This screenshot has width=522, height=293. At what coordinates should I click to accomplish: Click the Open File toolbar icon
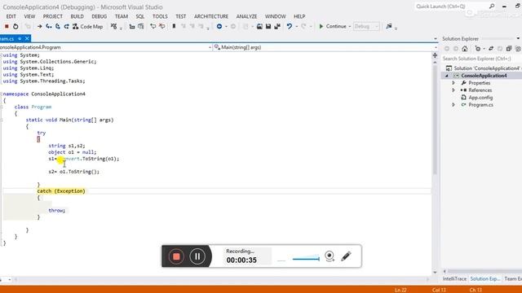259,26
